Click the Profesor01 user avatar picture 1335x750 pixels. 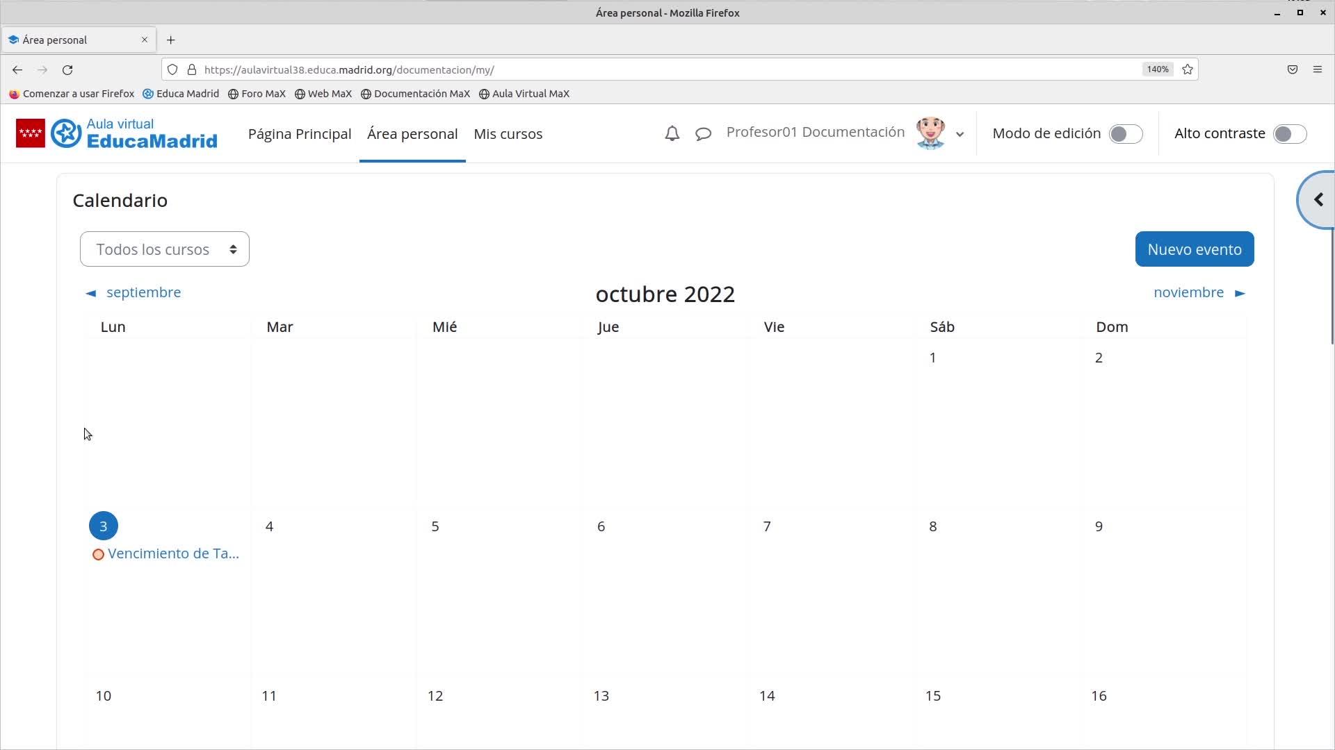click(x=930, y=133)
